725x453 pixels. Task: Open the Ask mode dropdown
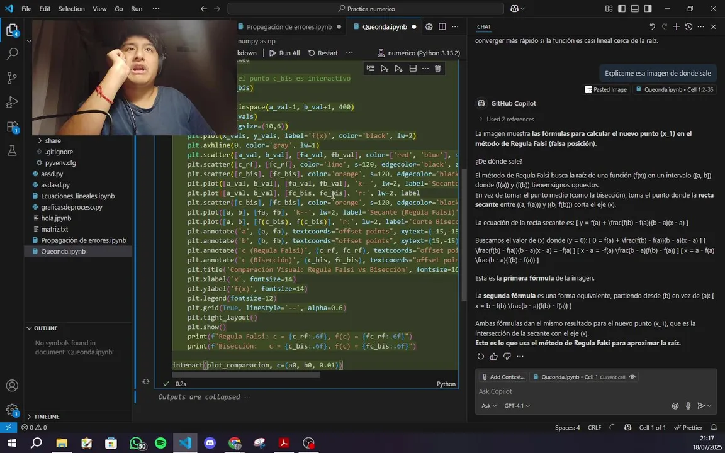click(x=489, y=406)
